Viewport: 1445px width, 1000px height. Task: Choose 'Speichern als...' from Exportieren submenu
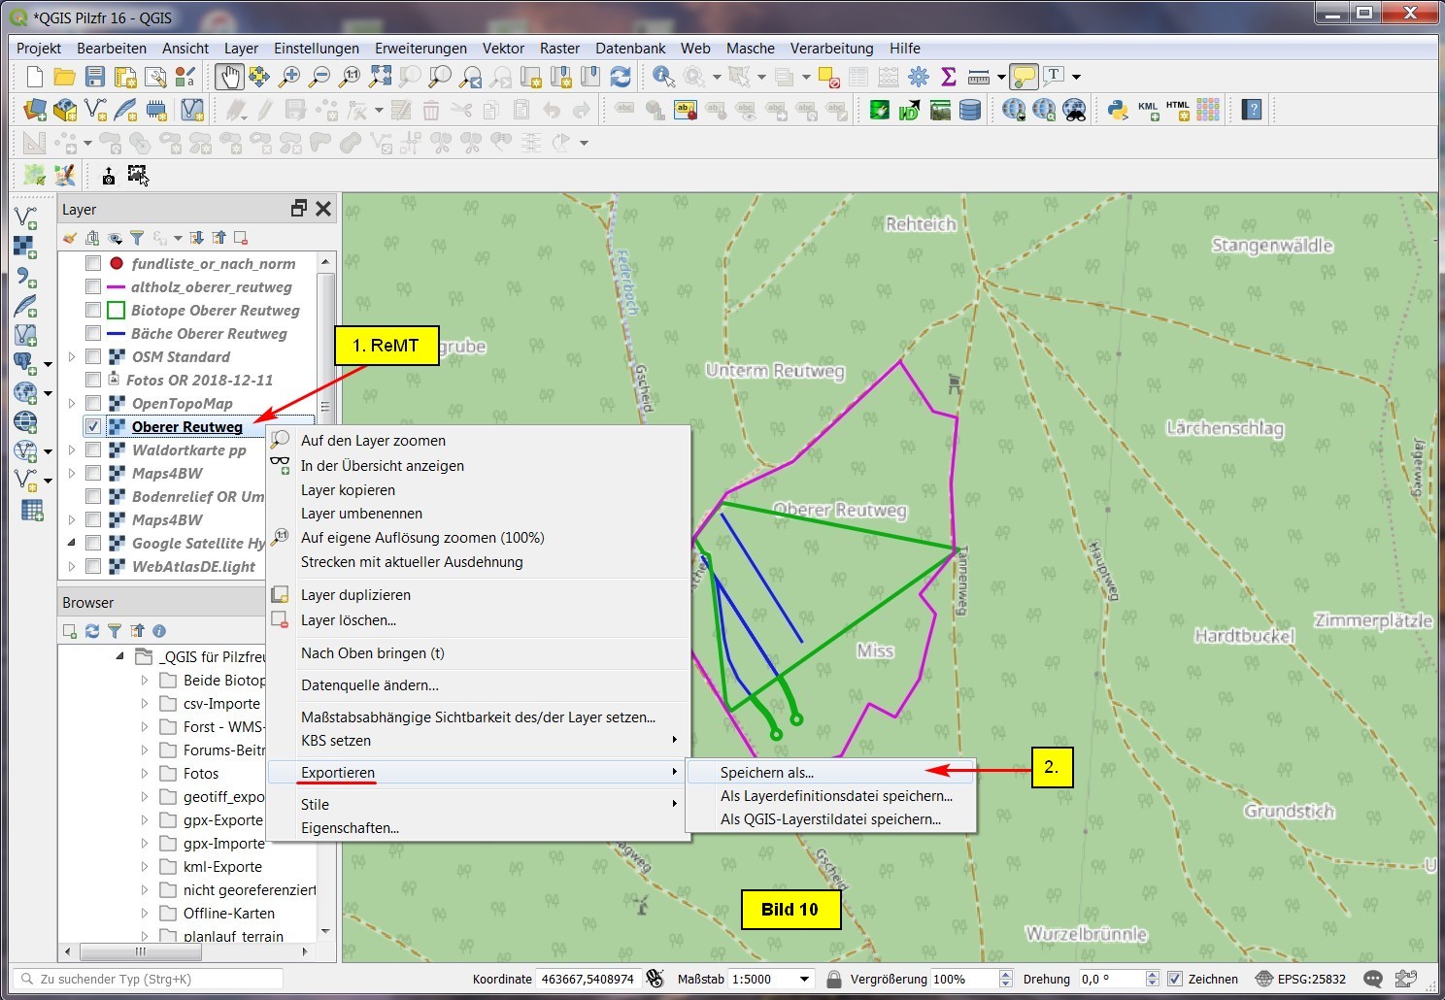click(767, 773)
